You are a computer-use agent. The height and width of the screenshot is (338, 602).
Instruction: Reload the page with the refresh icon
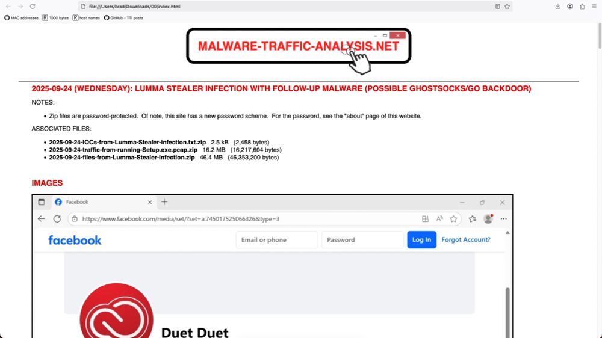pos(33,7)
